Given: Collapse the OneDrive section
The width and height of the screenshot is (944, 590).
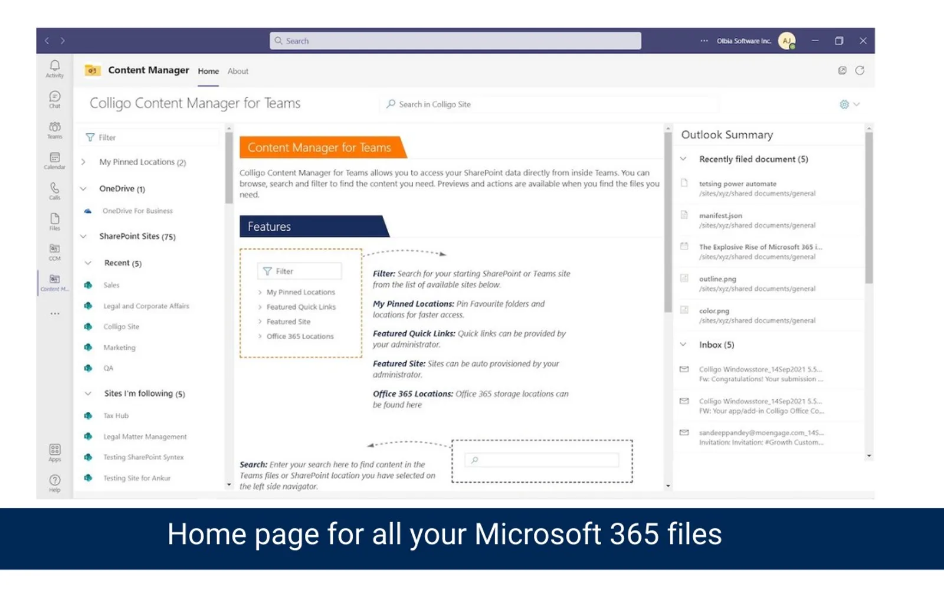Looking at the screenshot, I should click(x=84, y=189).
